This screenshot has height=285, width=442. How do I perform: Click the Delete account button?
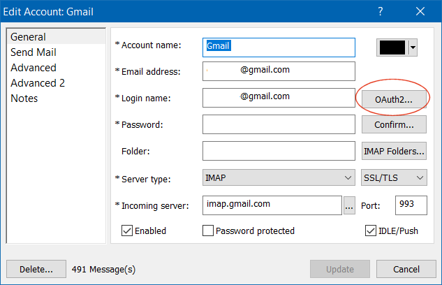pyautogui.click(x=36, y=269)
